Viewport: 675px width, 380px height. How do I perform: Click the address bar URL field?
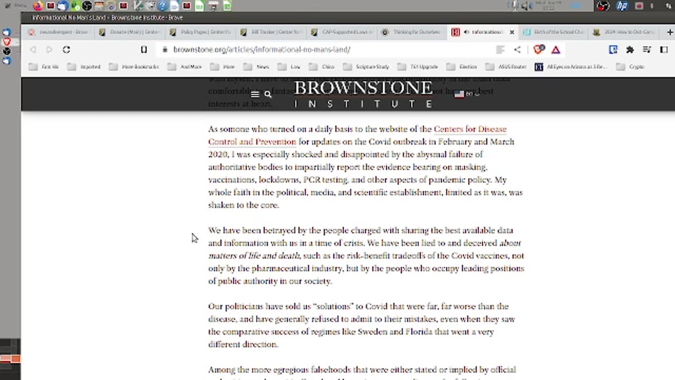327,50
